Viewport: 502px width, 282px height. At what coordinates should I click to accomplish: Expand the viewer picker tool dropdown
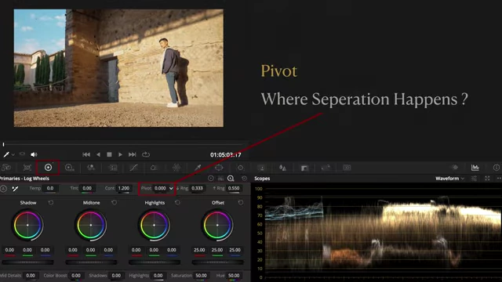pos(13,155)
